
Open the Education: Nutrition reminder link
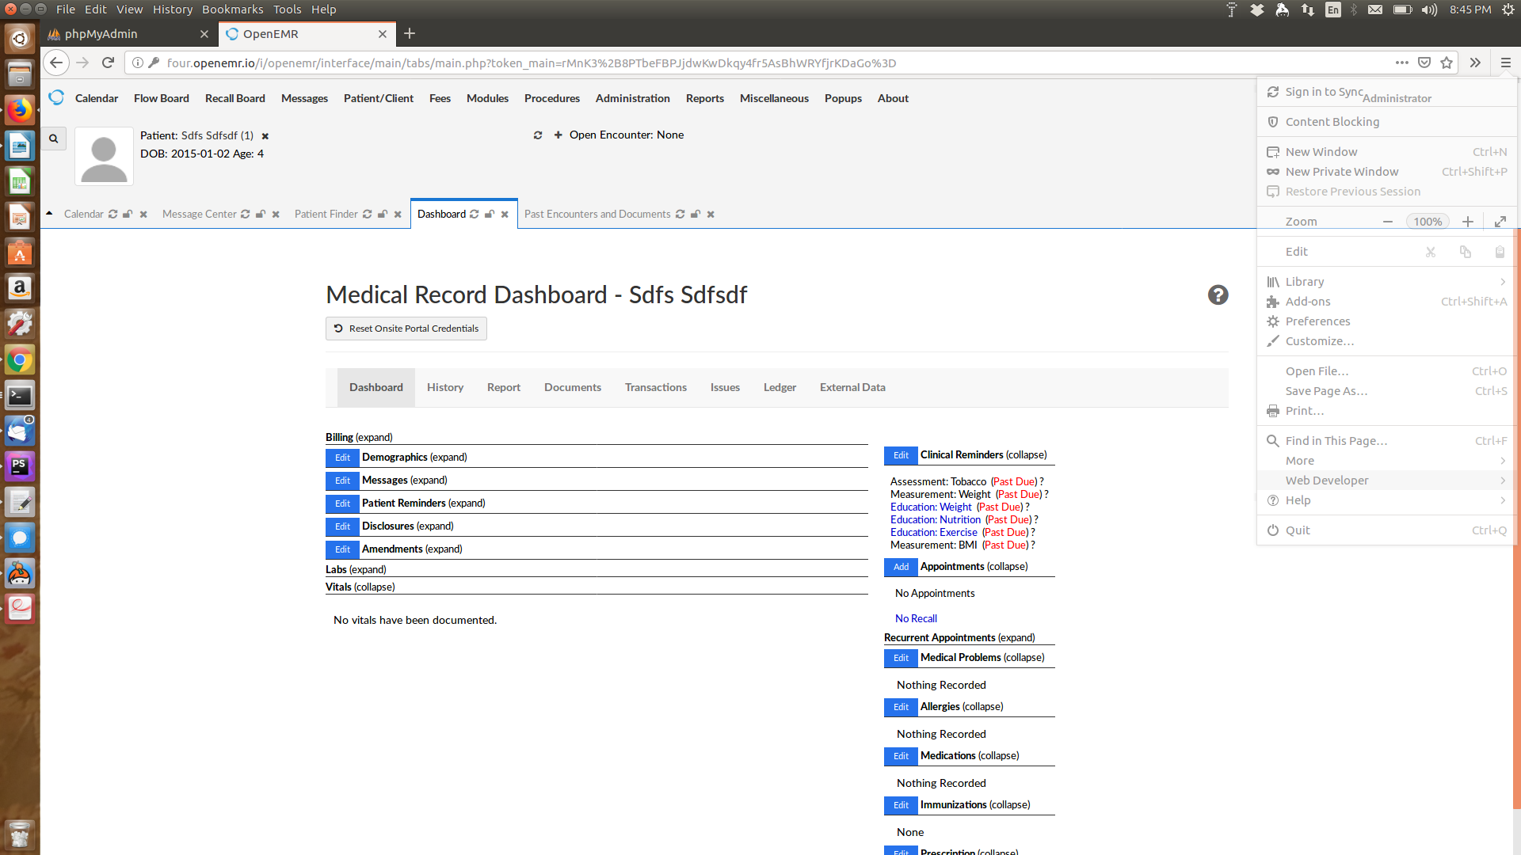[935, 520]
